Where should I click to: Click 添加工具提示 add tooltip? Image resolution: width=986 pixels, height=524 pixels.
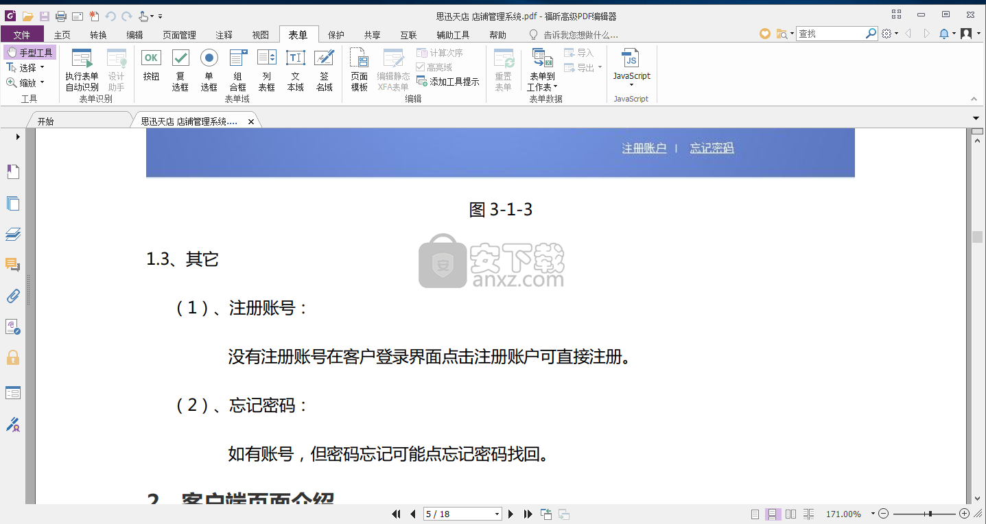tap(448, 82)
